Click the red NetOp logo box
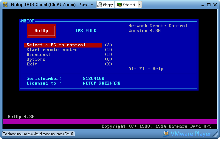 [x=41, y=31]
